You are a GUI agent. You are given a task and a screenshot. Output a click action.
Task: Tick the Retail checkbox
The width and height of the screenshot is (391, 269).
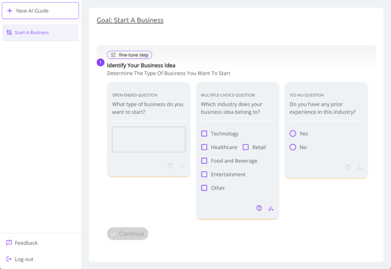[245, 147]
